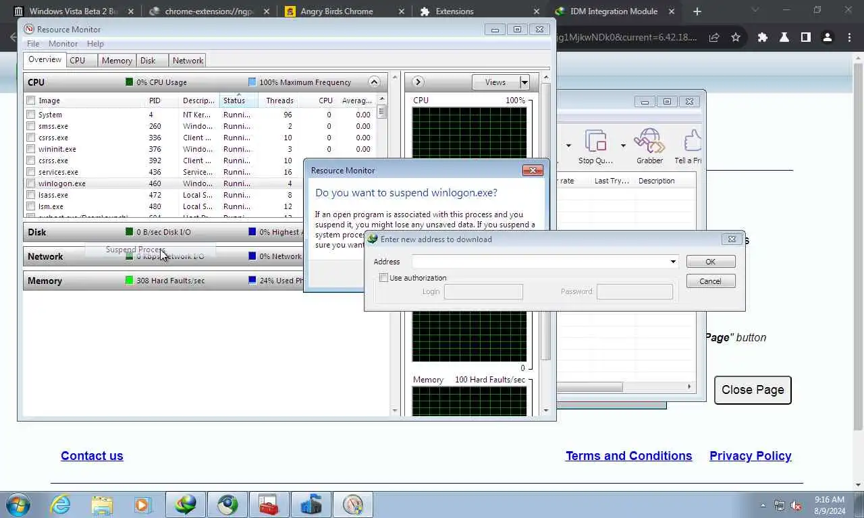The height and width of the screenshot is (518, 864).
Task: Toggle the Chrome side panel icon
Action: pyautogui.click(x=806, y=37)
